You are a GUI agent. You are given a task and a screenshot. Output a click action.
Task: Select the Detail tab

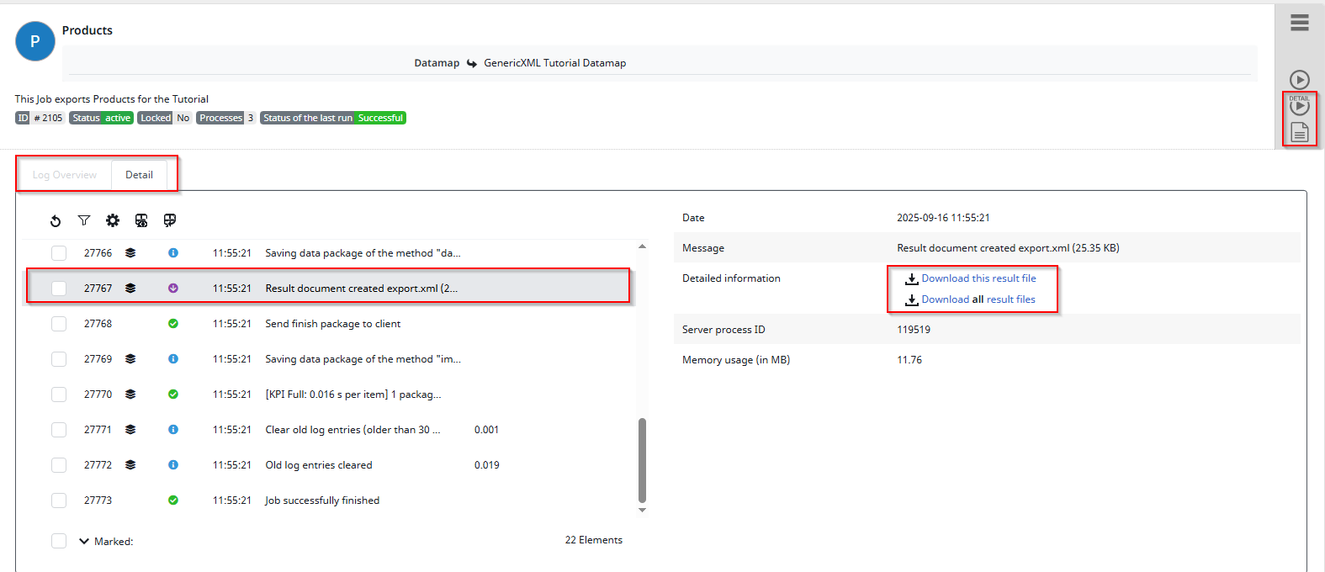click(x=139, y=175)
